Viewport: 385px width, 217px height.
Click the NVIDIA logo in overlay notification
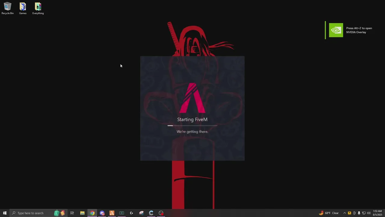pyautogui.click(x=336, y=30)
